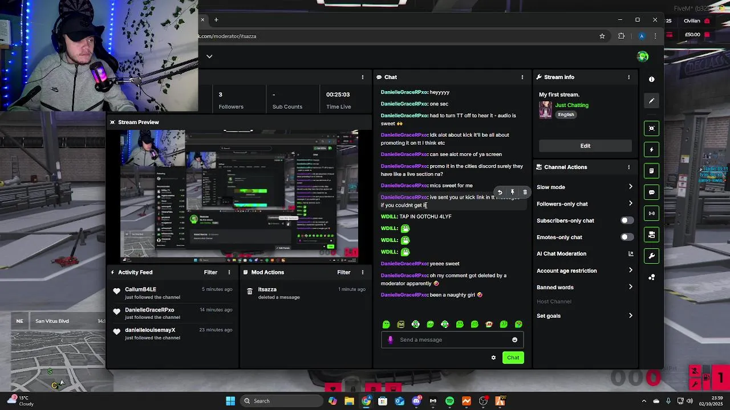Pin the hovered chat message
Viewport: 730px width, 410px height.
point(513,192)
